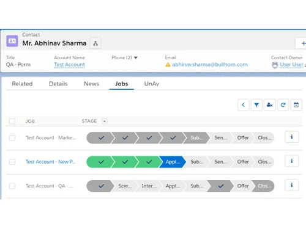
Task: Select blue Appl... stage in New P... row
Action: [173, 162]
